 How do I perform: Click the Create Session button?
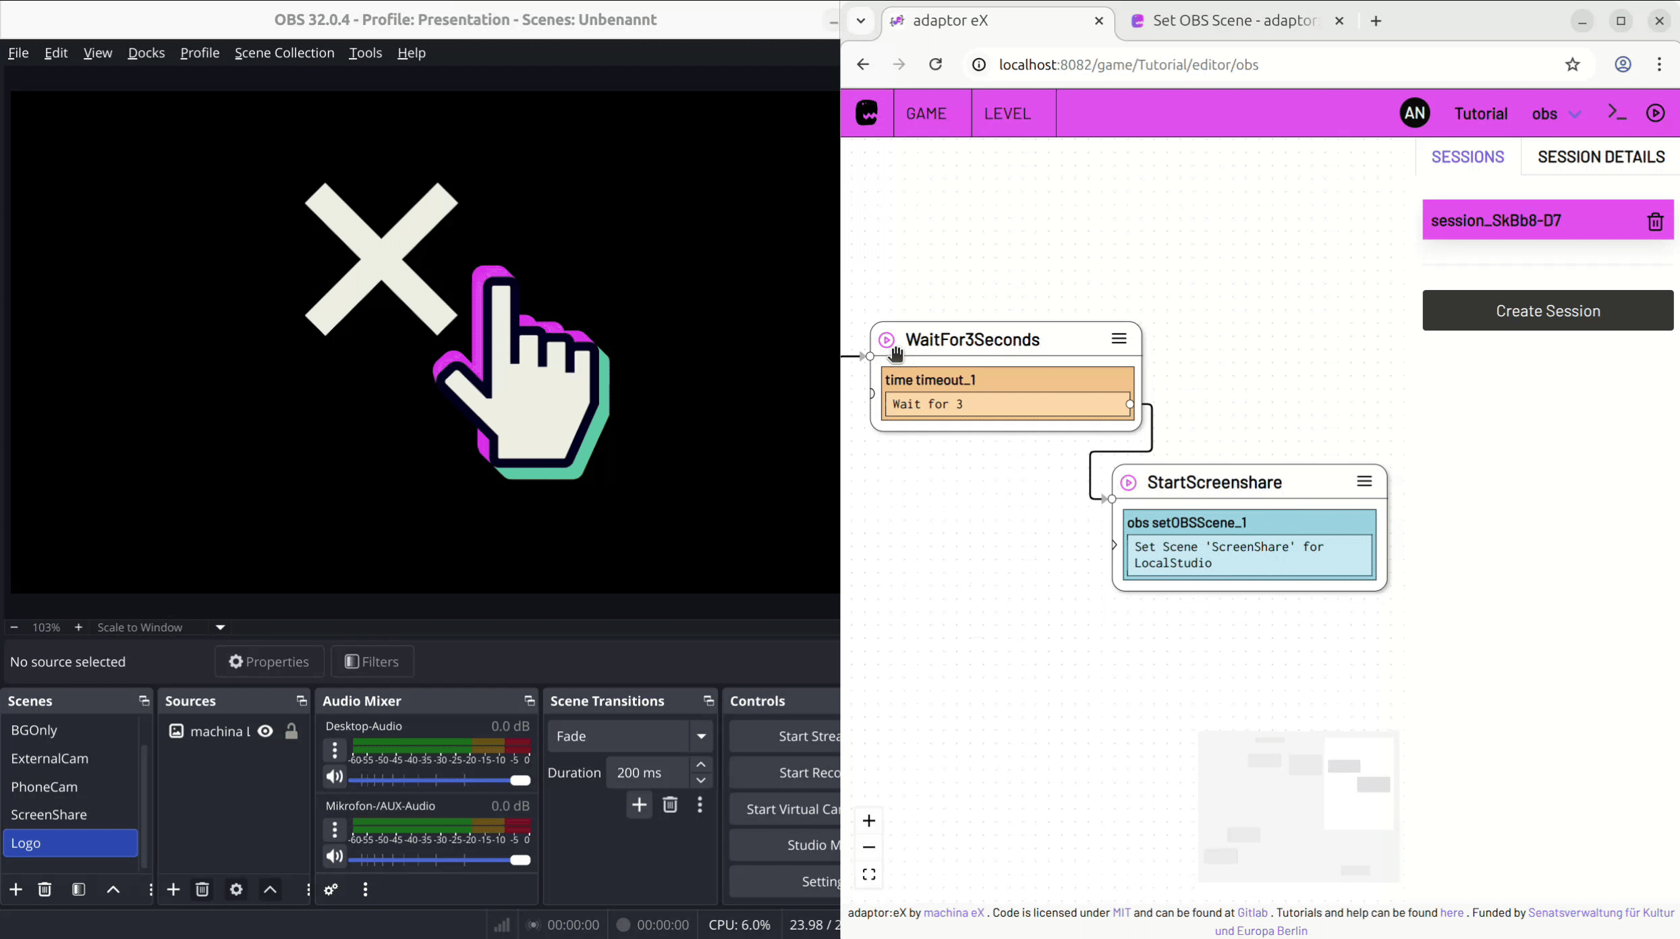point(1547,310)
